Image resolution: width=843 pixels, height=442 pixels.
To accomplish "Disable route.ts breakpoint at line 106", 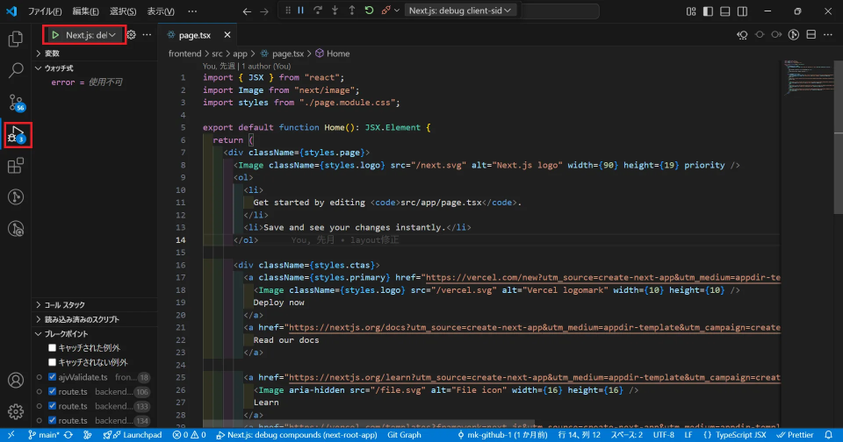I will [x=52, y=391].
